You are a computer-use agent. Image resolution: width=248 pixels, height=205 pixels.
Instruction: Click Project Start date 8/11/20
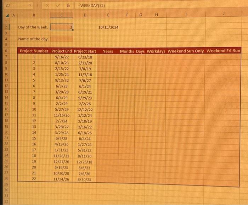click(85, 156)
